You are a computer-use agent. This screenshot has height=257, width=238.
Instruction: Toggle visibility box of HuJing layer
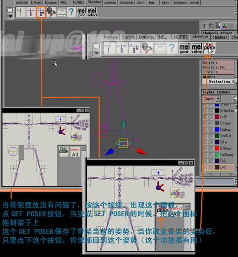pyautogui.click(x=205, y=129)
